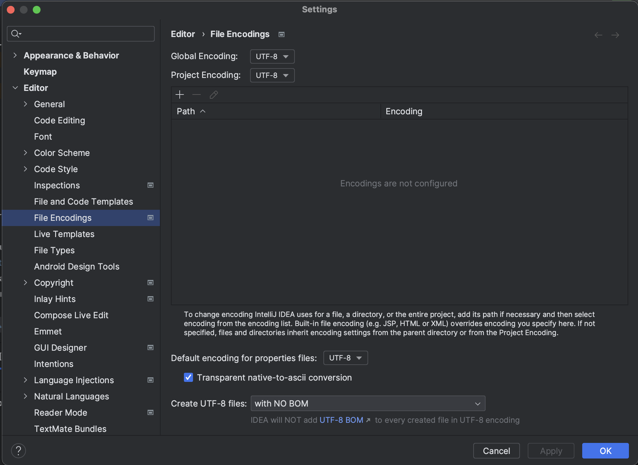Screen dimensions: 638x465
Task: Open the Keymap settings page
Action: [x=40, y=72]
